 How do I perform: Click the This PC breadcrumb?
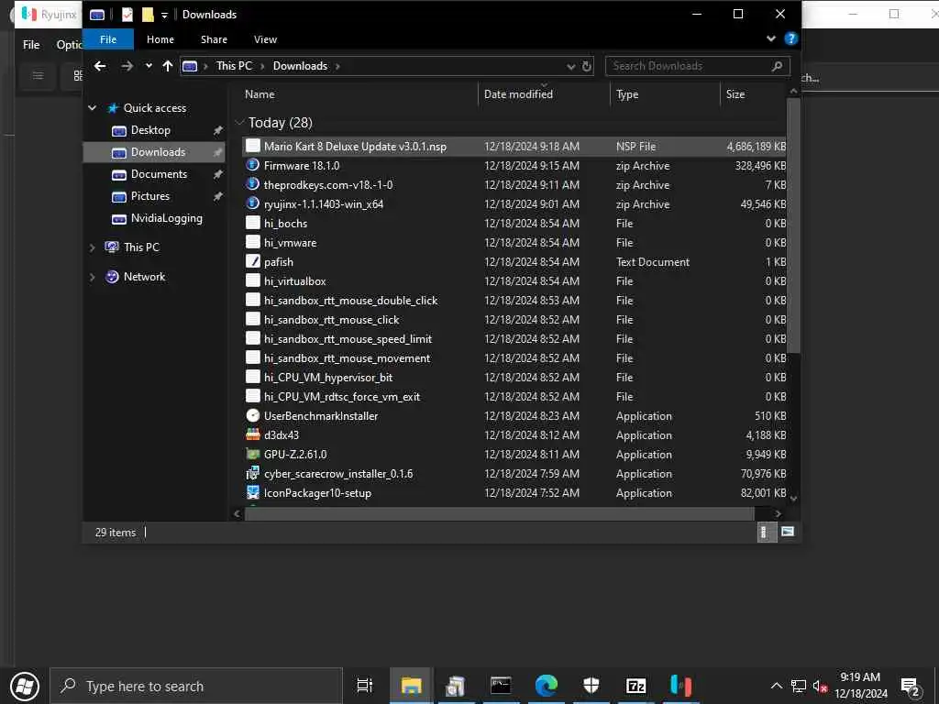[234, 66]
